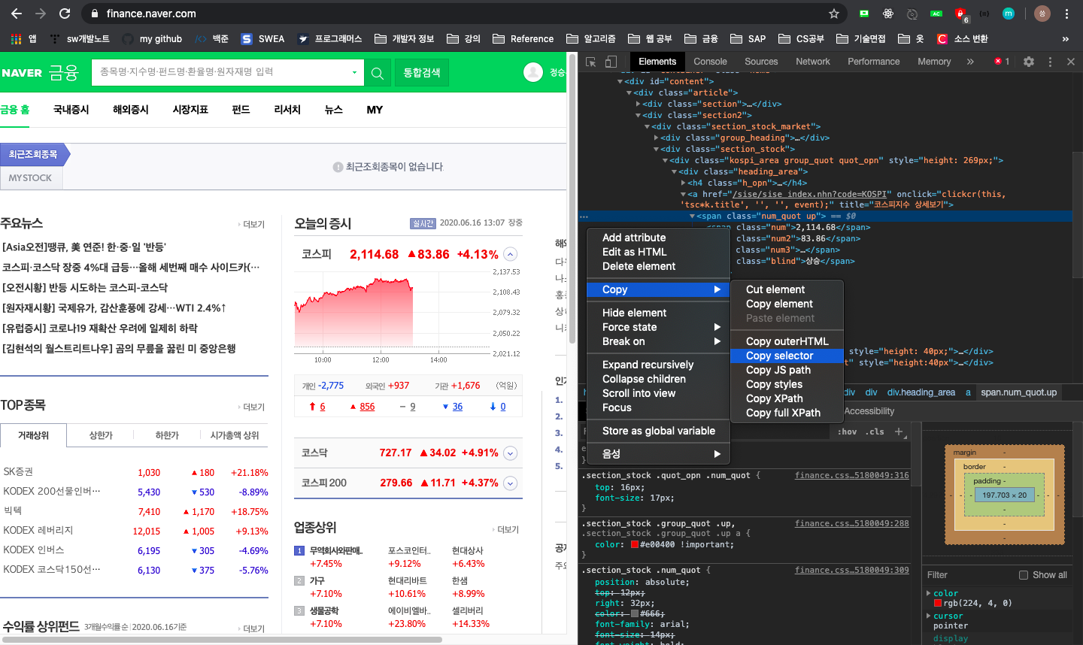This screenshot has height=645, width=1083.
Task: Select span.num_quot.up breadcrumb
Action: [1018, 392]
